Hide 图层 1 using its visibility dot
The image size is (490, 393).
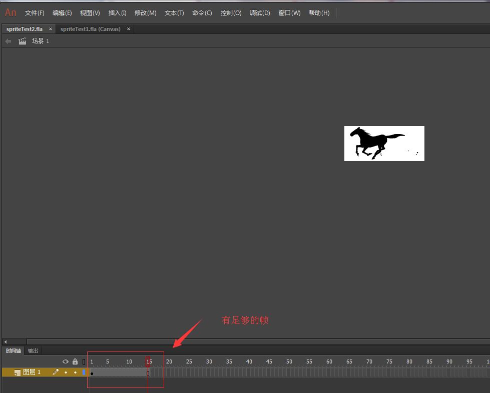66,372
